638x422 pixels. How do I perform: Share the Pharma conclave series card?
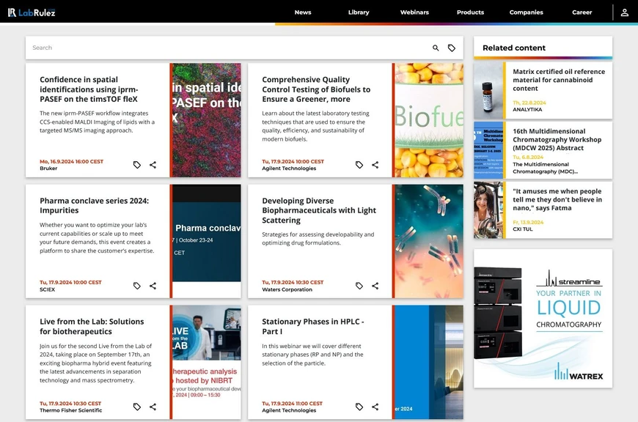153,286
